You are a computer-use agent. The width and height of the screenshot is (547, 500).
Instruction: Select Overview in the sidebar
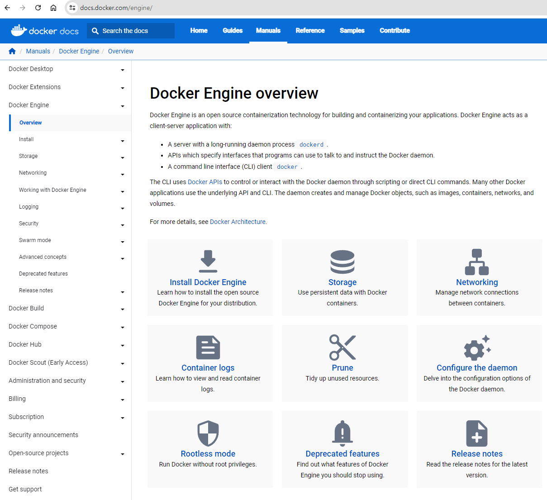click(30, 123)
